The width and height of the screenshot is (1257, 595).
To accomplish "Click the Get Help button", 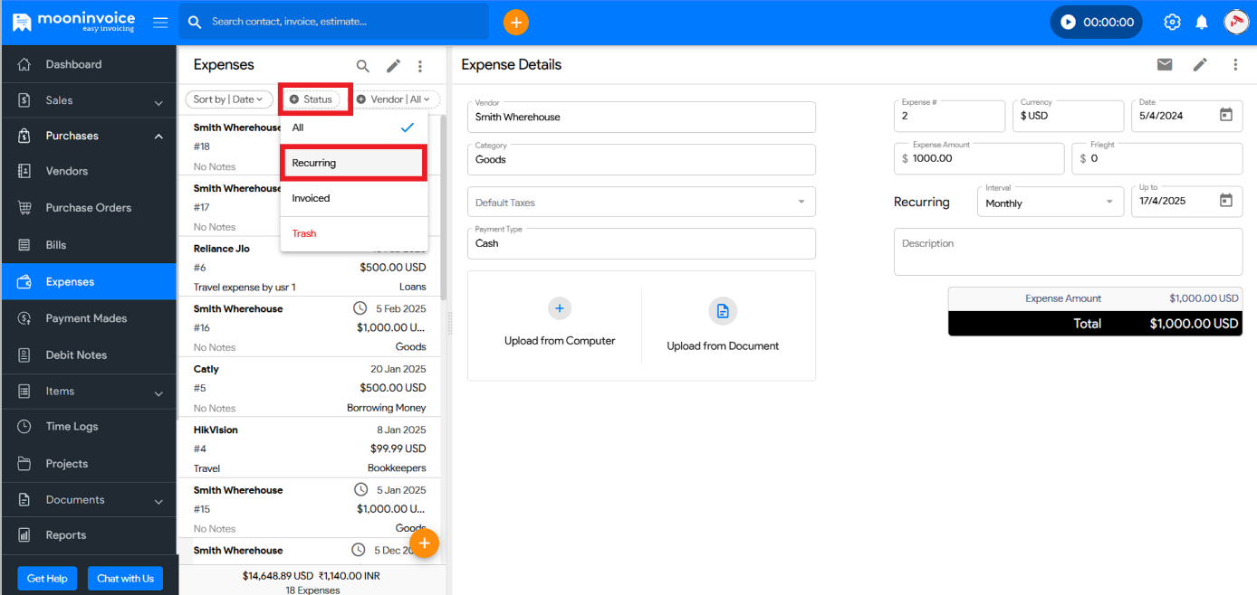I will [47, 579].
